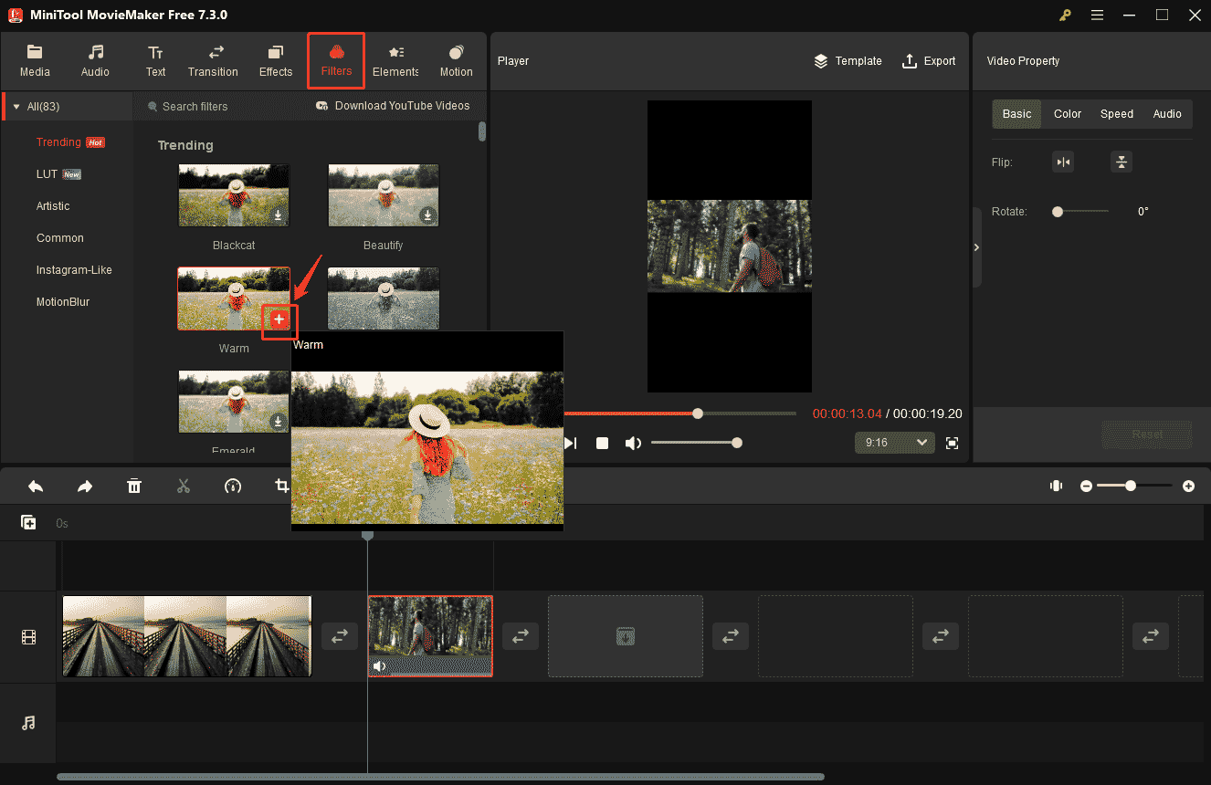Open the speed control tool
The height and width of the screenshot is (785, 1211).
point(233,487)
